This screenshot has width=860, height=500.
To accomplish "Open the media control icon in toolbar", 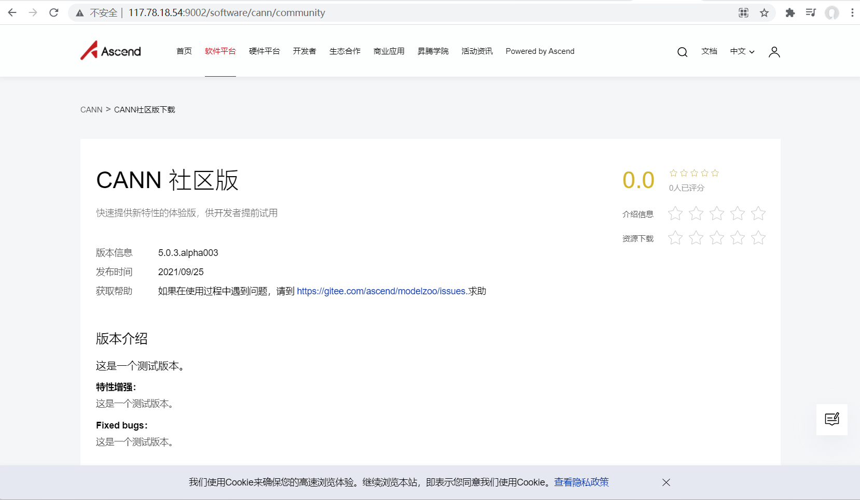I will (x=811, y=13).
